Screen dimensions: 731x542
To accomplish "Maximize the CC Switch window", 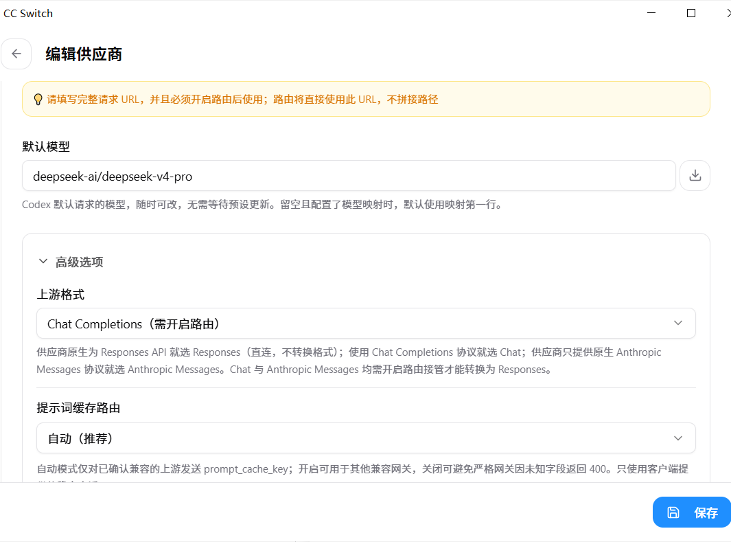I will click(691, 13).
